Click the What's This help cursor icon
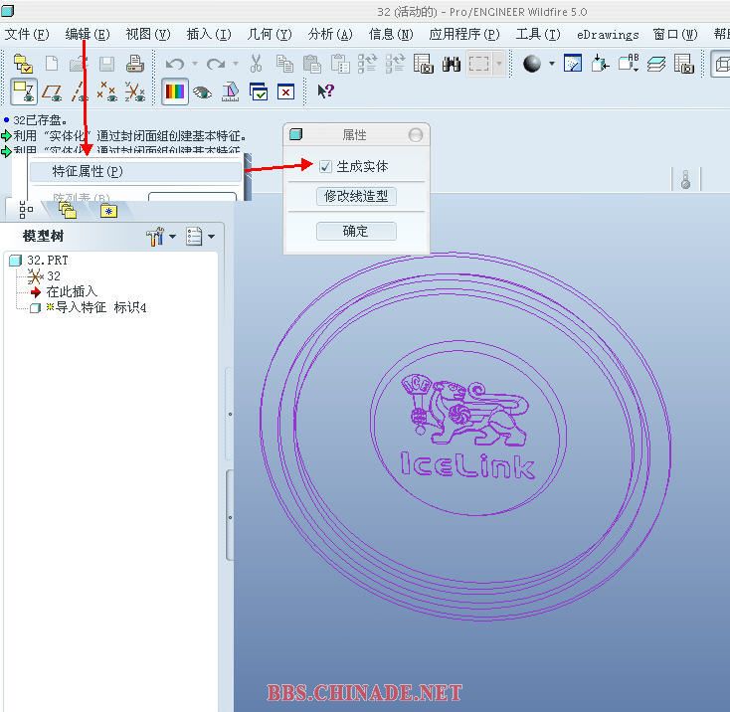 pos(325,90)
